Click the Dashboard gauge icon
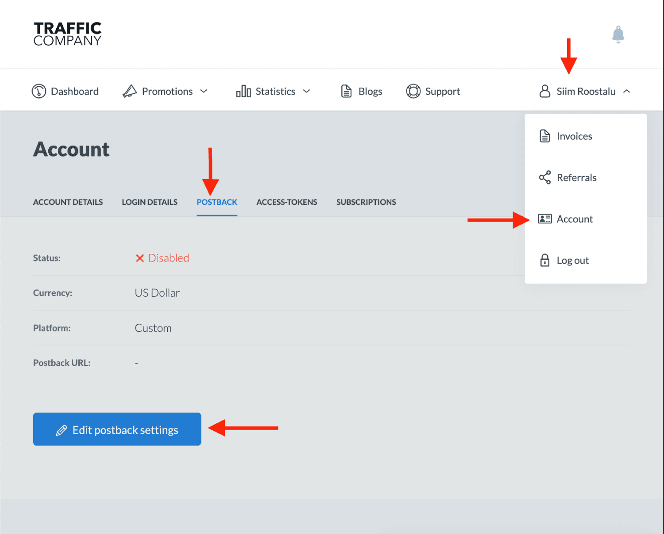 pos(39,91)
